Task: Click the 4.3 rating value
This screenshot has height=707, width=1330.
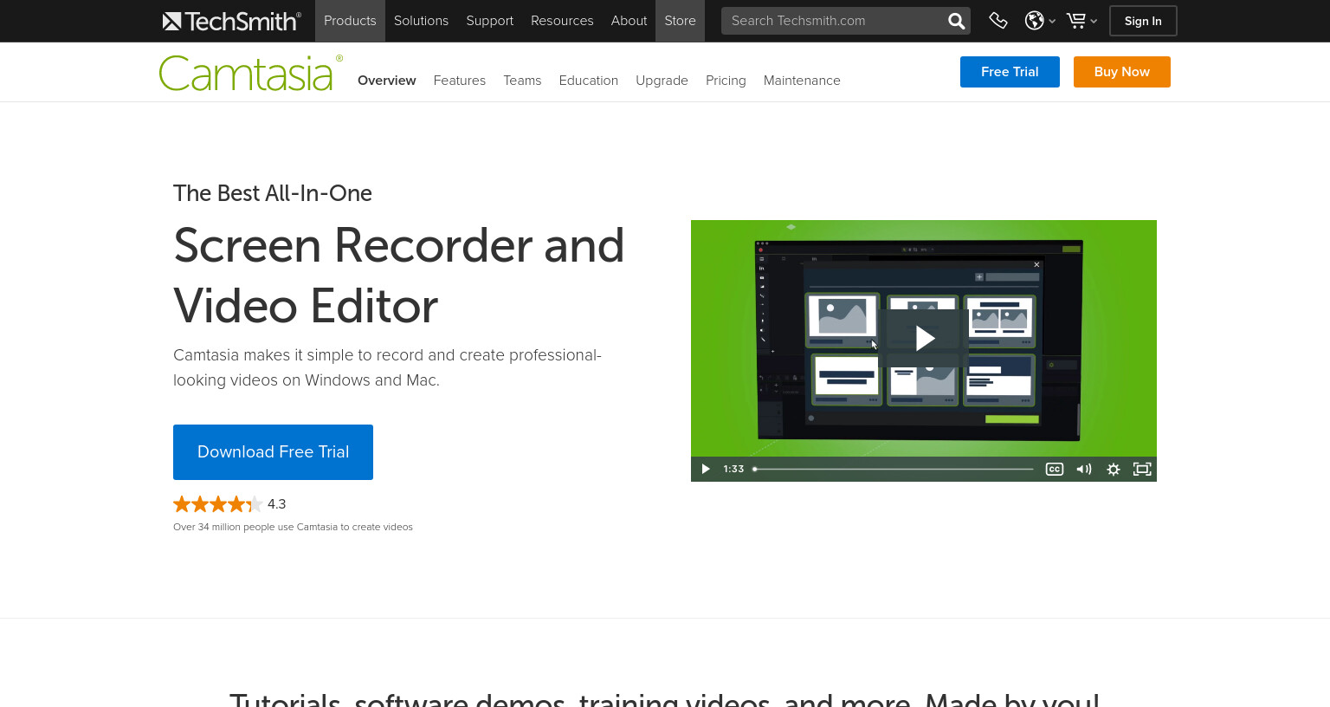Action: click(x=276, y=504)
